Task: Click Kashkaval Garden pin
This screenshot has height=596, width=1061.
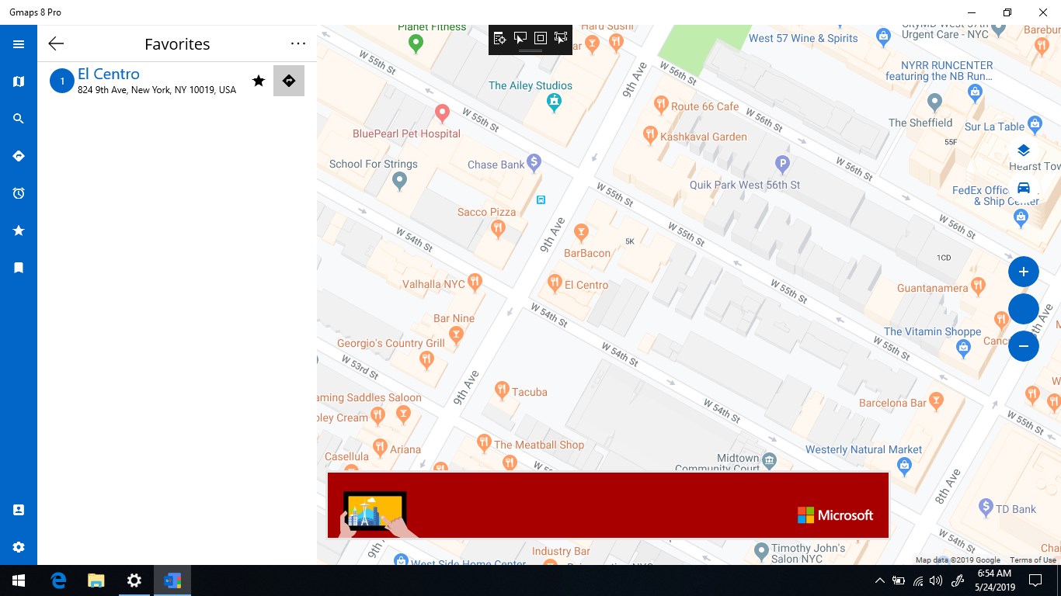Action: 650,135
